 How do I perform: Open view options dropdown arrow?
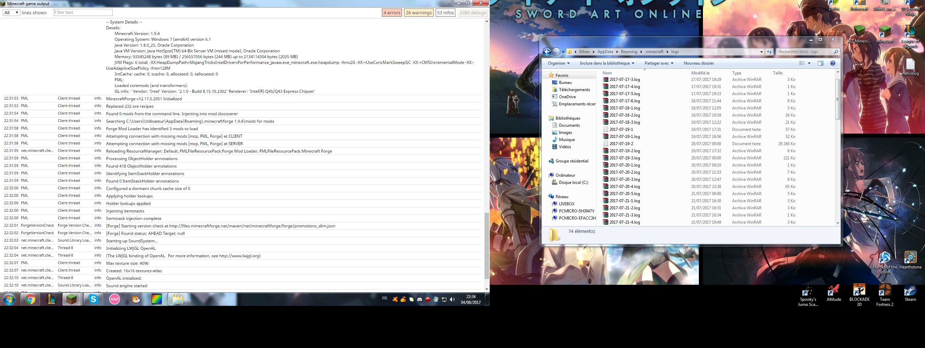pyautogui.click(x=809, y=63)
